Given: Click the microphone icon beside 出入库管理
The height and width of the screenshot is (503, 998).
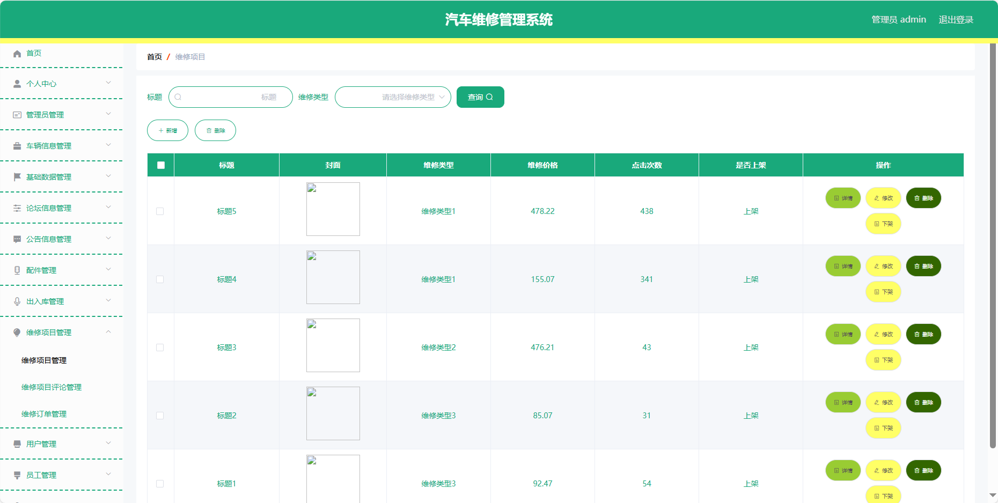Looking at the screenshot, I should (x=17, y=302).
